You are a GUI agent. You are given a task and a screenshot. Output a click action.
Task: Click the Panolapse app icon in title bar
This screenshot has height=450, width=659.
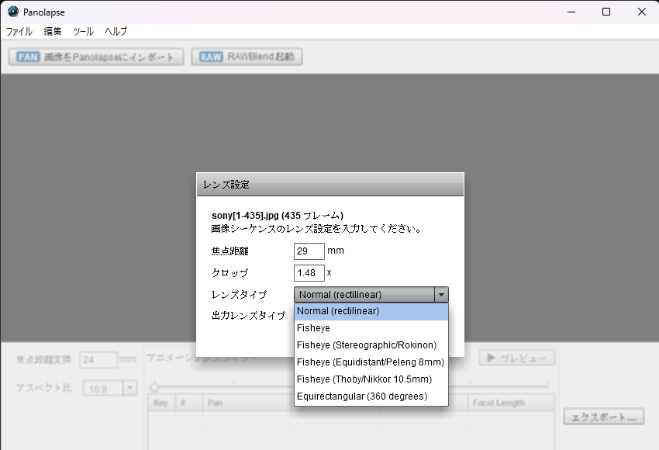[x=12, y=12]
